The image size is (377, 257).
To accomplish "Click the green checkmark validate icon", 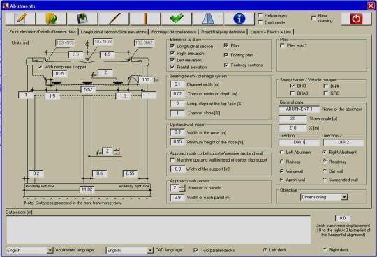I will click(x=177, y=19).
